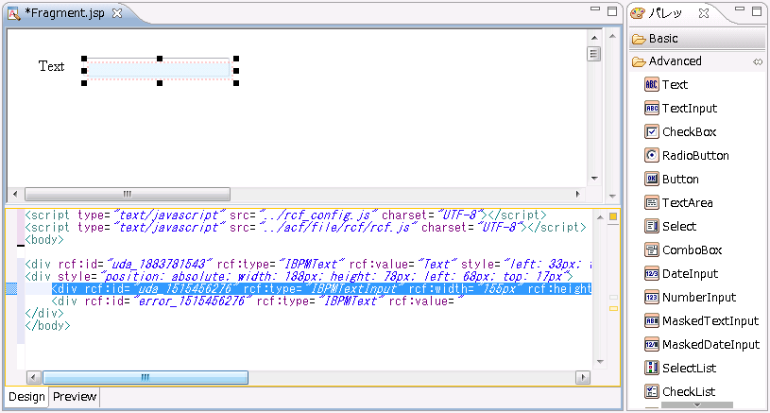This screenshot has width=770, height=413.
Task: Expand the Basic palette drawer
Action: (x=662, y=39)
